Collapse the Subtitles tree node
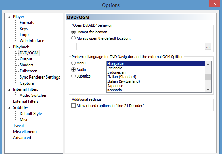 click(11, 107)
